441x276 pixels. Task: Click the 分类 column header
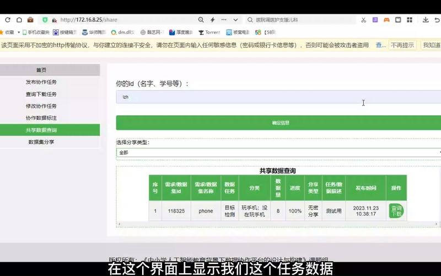[x=254, y=188]
